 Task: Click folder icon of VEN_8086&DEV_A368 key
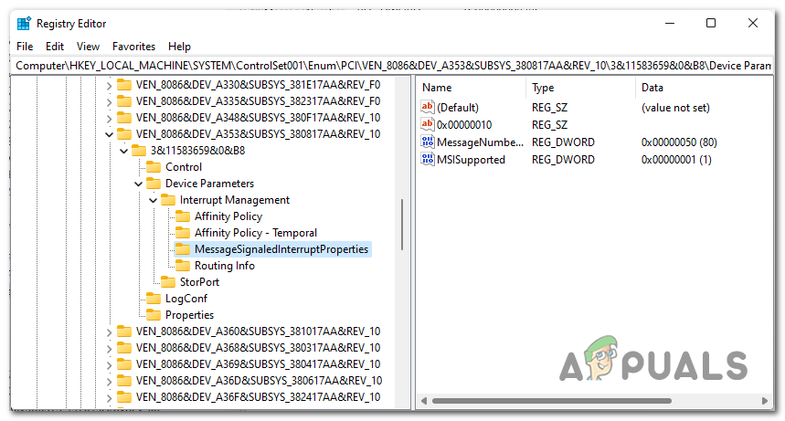[x=124, y=348]
